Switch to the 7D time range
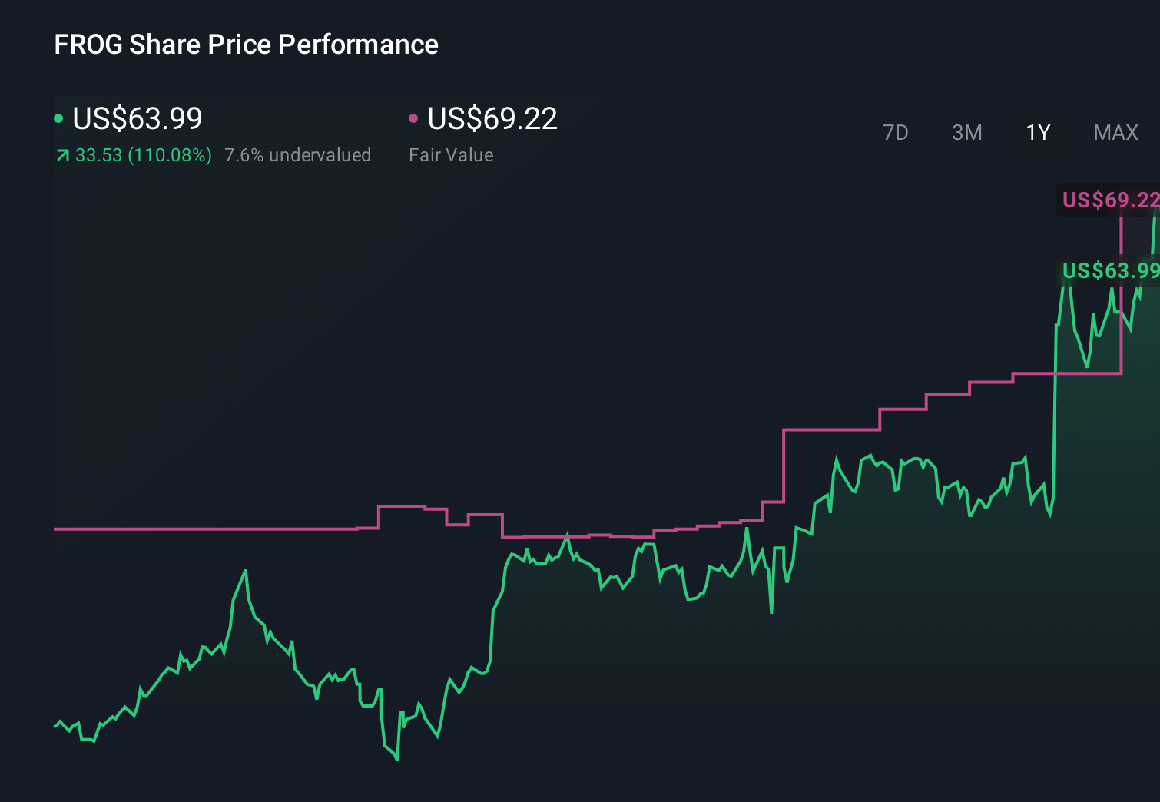Image resolution: width=1160 pixels, height=802 pixels. 896,132
